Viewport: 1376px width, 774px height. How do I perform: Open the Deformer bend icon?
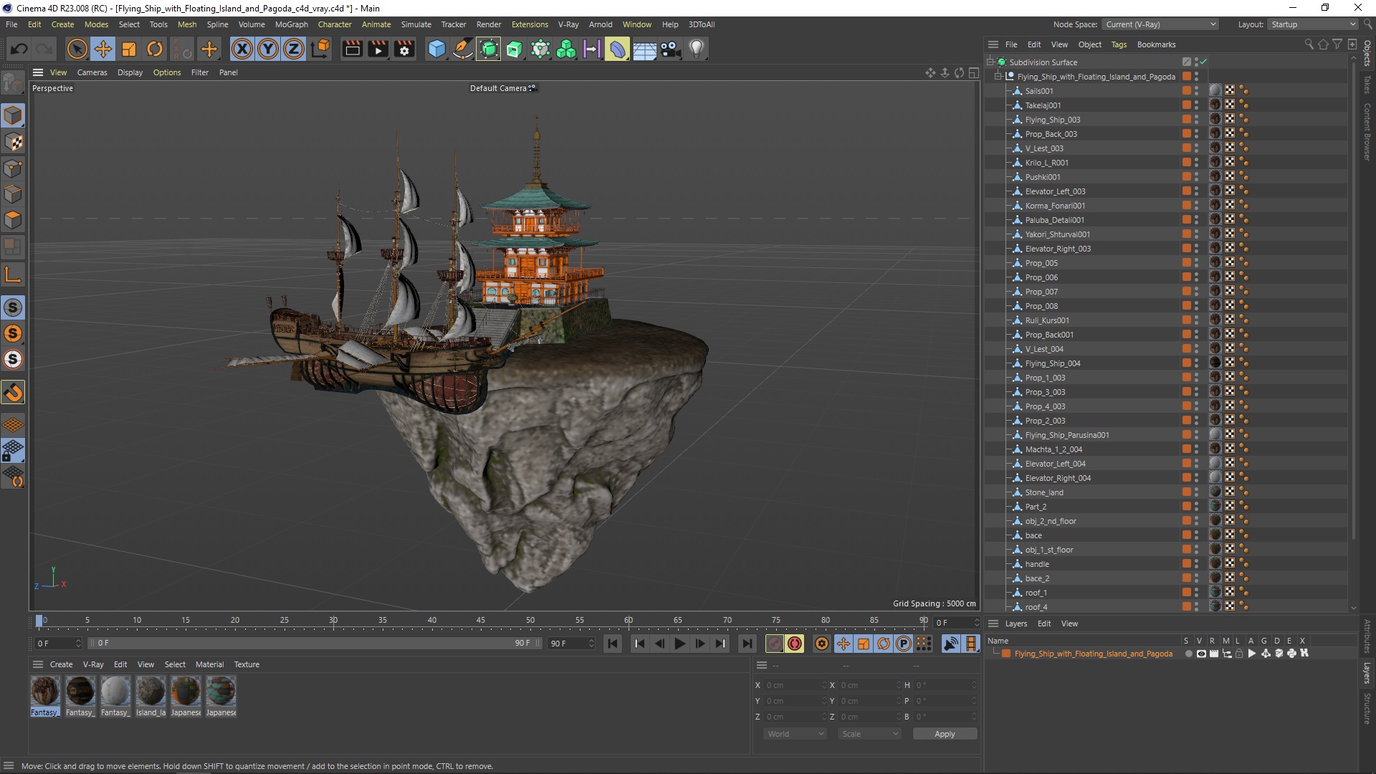(x=617, y=49)
